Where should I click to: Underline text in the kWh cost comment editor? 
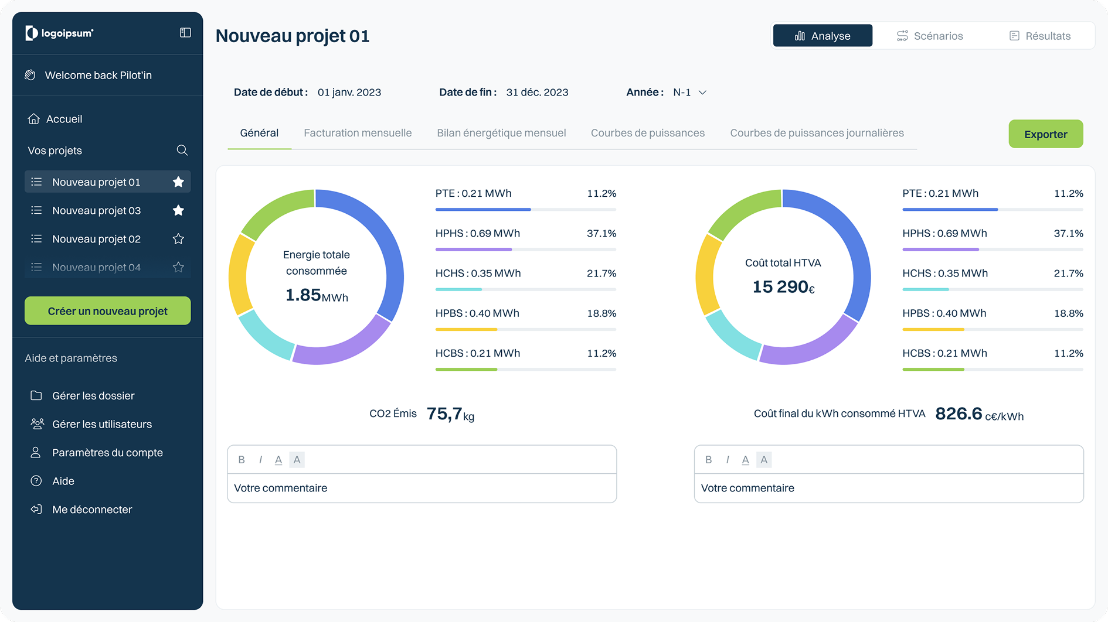[x=746, y=460]
